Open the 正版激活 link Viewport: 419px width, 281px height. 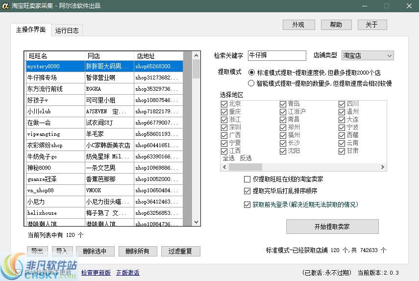[128, 273]
